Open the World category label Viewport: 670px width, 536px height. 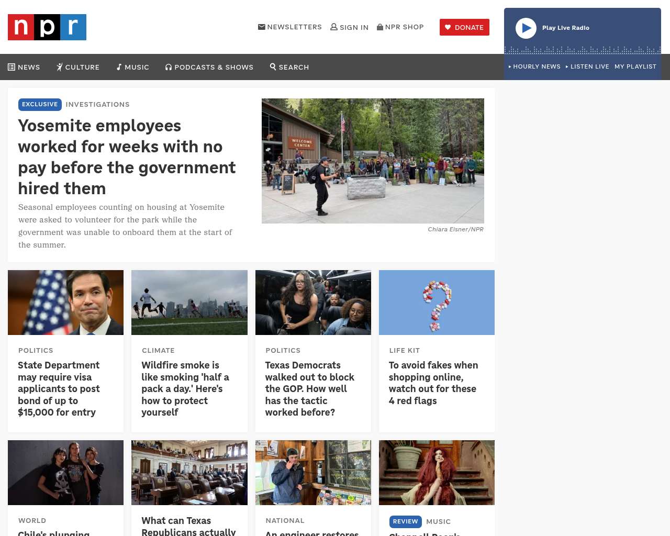point(32,520)
